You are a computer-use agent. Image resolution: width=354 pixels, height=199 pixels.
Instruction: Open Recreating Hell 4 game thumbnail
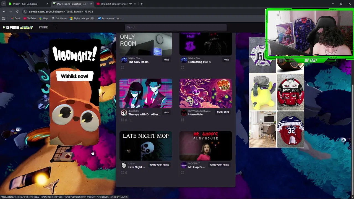click(205, 44)
